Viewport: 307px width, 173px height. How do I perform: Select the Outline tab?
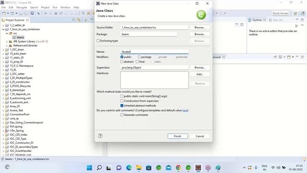pyautogui.click(x=257, y=20)
